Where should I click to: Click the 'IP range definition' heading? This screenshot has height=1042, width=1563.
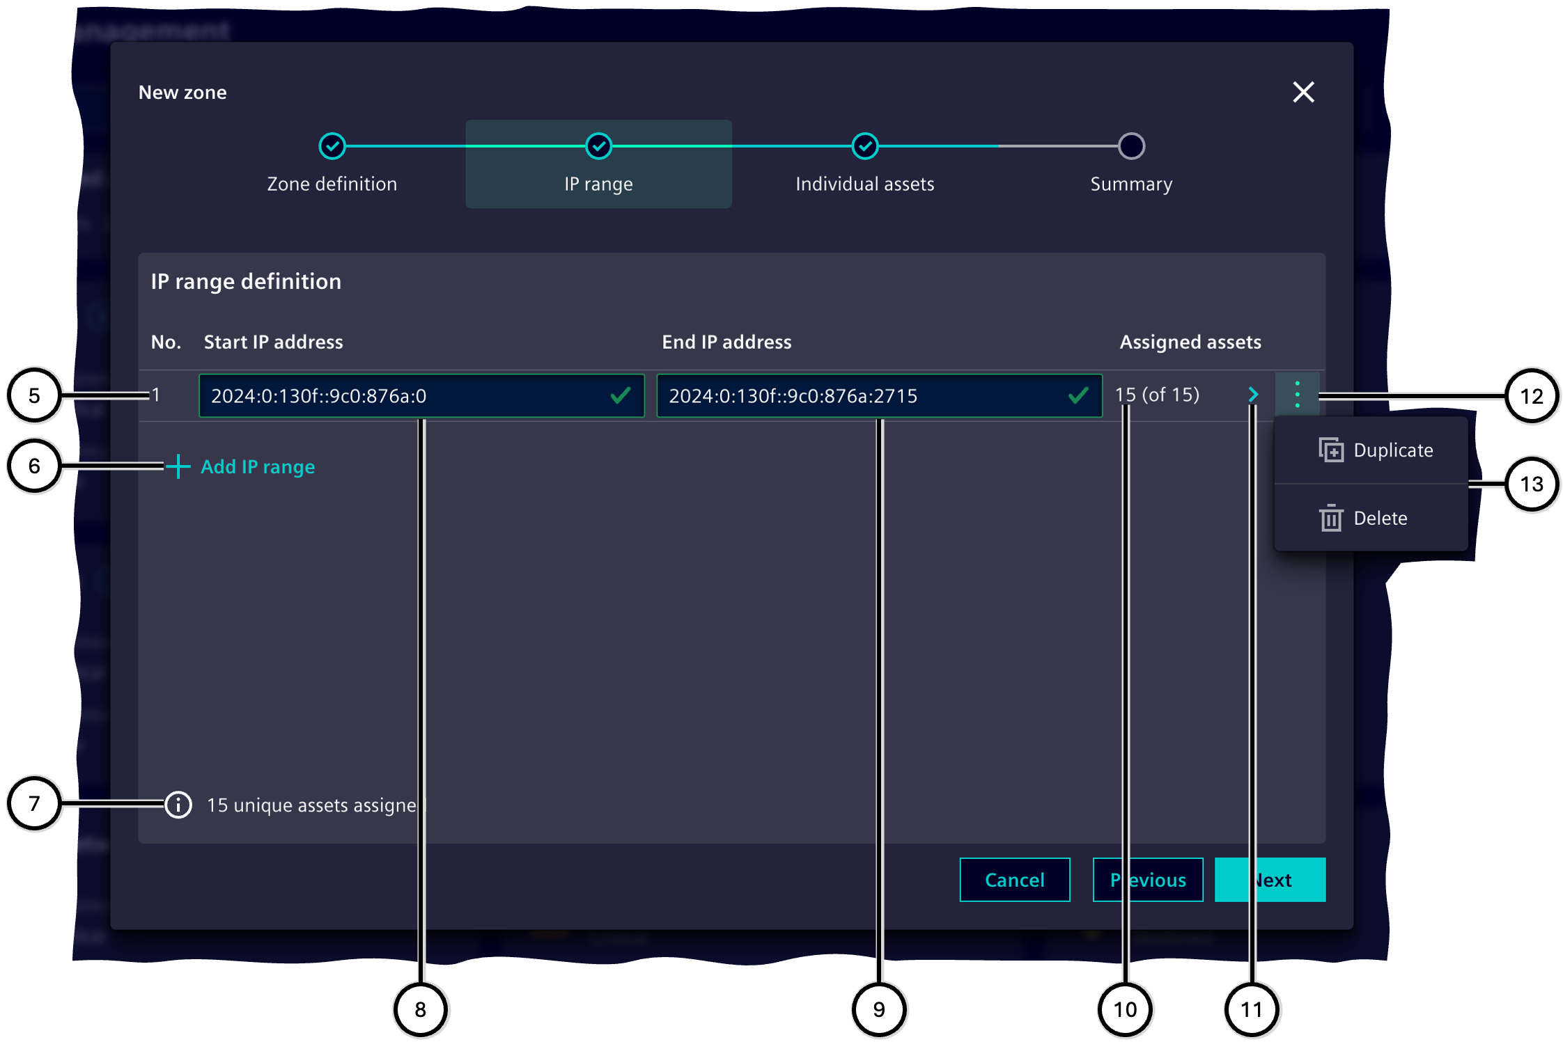click(246, 281)
